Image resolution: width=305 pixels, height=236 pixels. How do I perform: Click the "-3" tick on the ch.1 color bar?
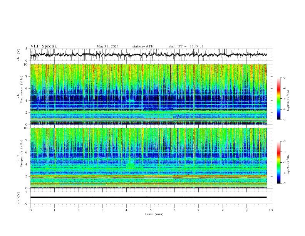click(x=284, y=78)
